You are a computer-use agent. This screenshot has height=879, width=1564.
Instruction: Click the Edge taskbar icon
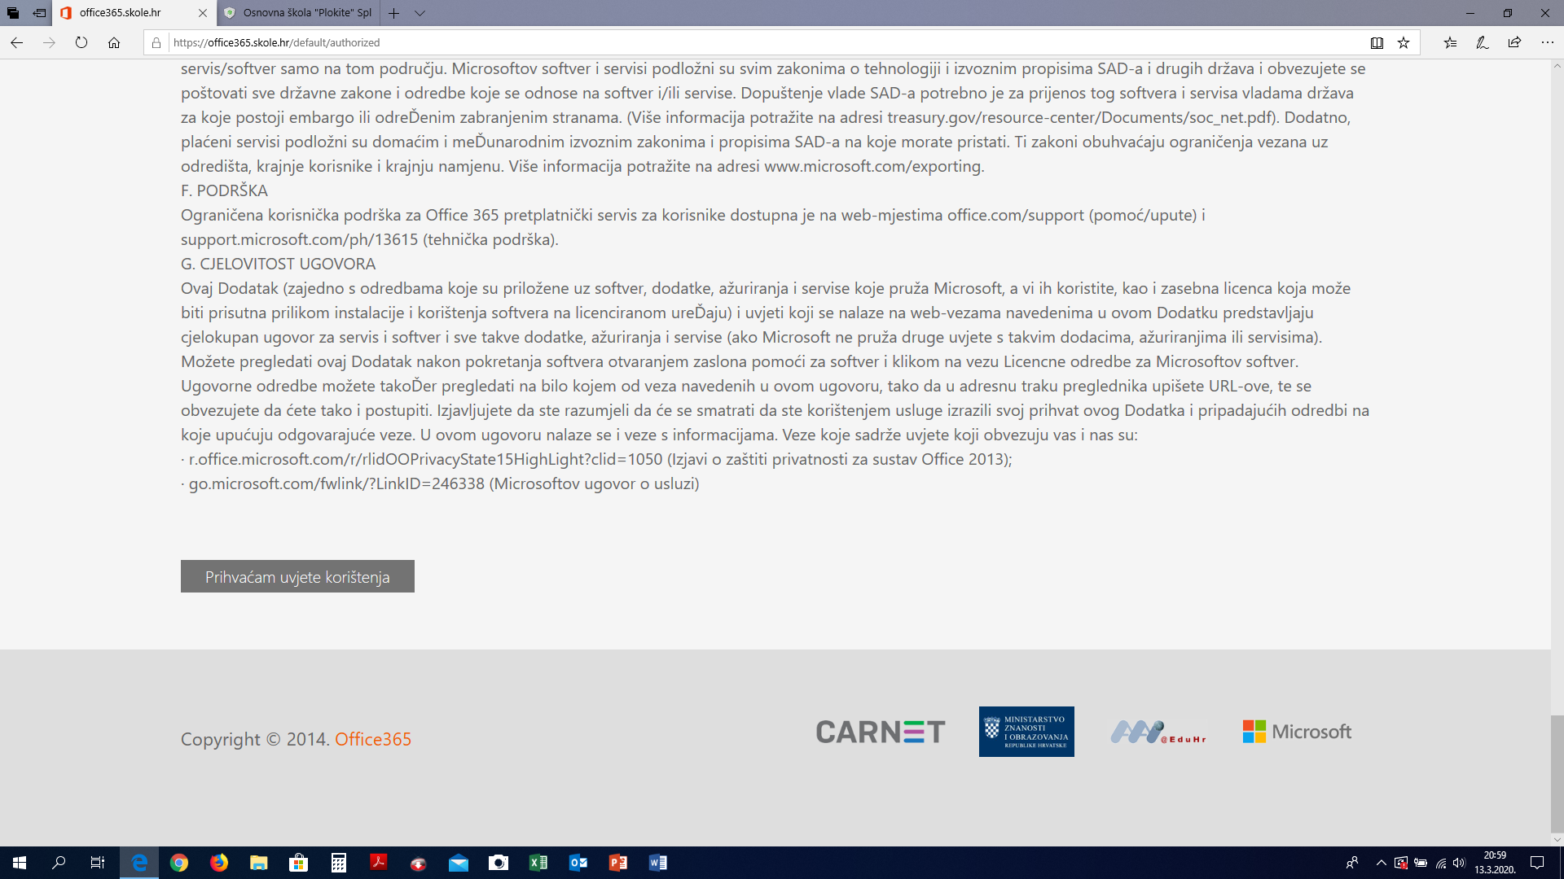[139, 863]
